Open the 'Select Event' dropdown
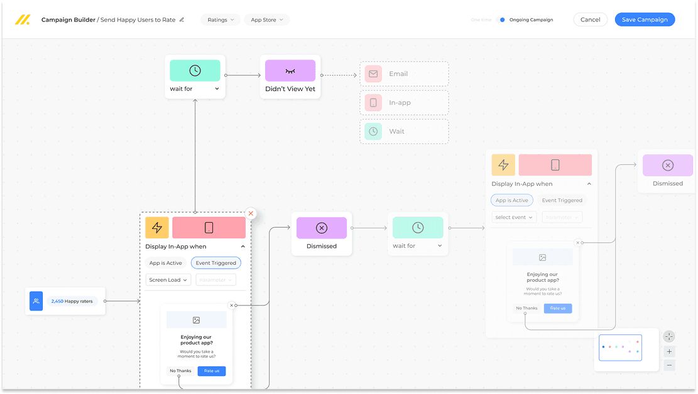 514,217
